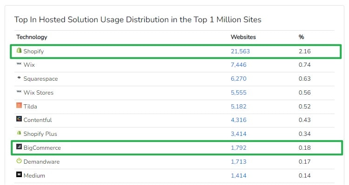Click the orange Tilda icon
Screen dimensions: 349x185
tap(19, 105)
